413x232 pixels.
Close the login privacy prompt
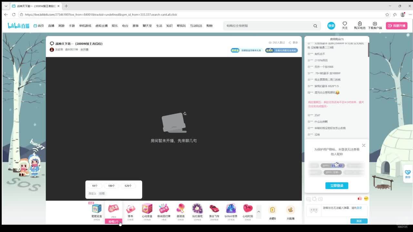tap(364, 145)
